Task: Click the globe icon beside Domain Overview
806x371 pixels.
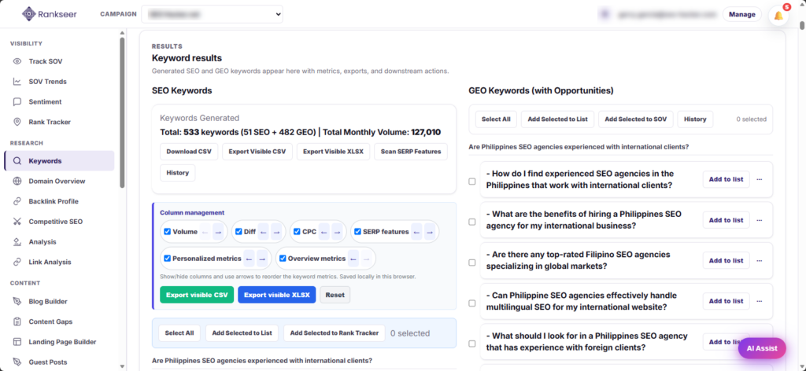Action: [17, 181]
